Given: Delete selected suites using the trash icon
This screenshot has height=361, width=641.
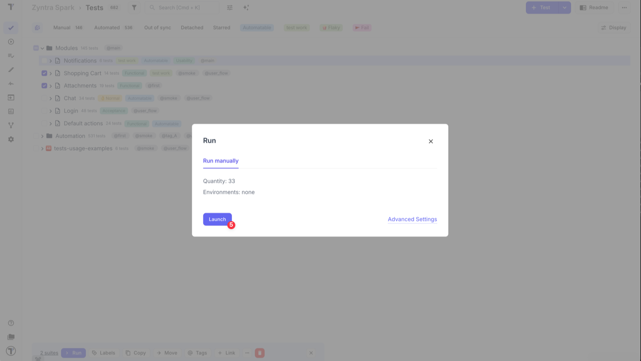Looking at the screenshot, I should point(259,352).
